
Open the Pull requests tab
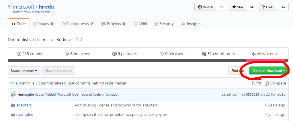[77, 24]
